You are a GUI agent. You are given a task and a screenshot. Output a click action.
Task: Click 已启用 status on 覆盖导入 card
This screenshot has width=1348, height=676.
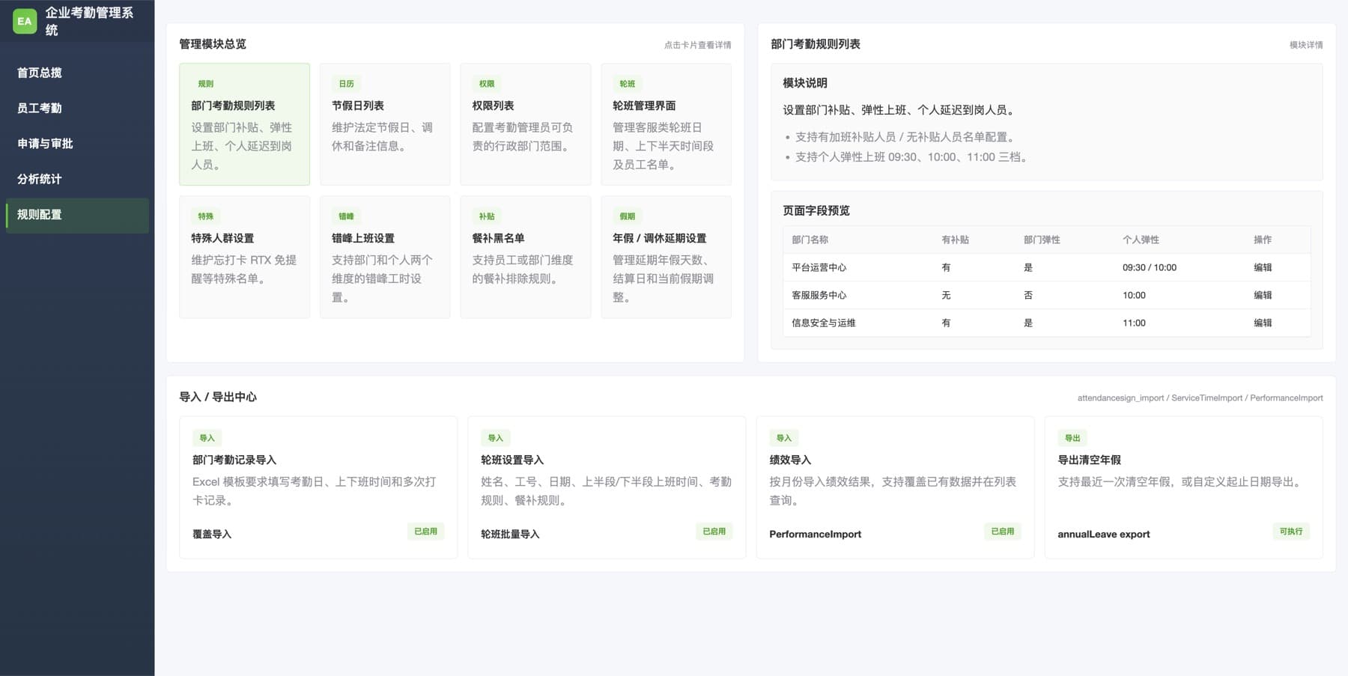(x=425, y=532)
